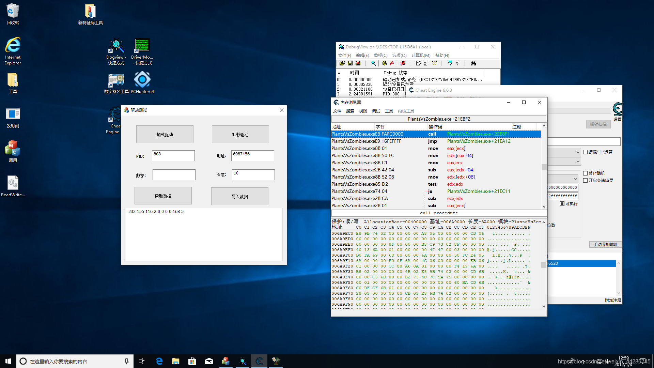This screenshot has width=654, height=368.
Task: Open the 工具 folder on desktop
Action: (x=13, y=83)
